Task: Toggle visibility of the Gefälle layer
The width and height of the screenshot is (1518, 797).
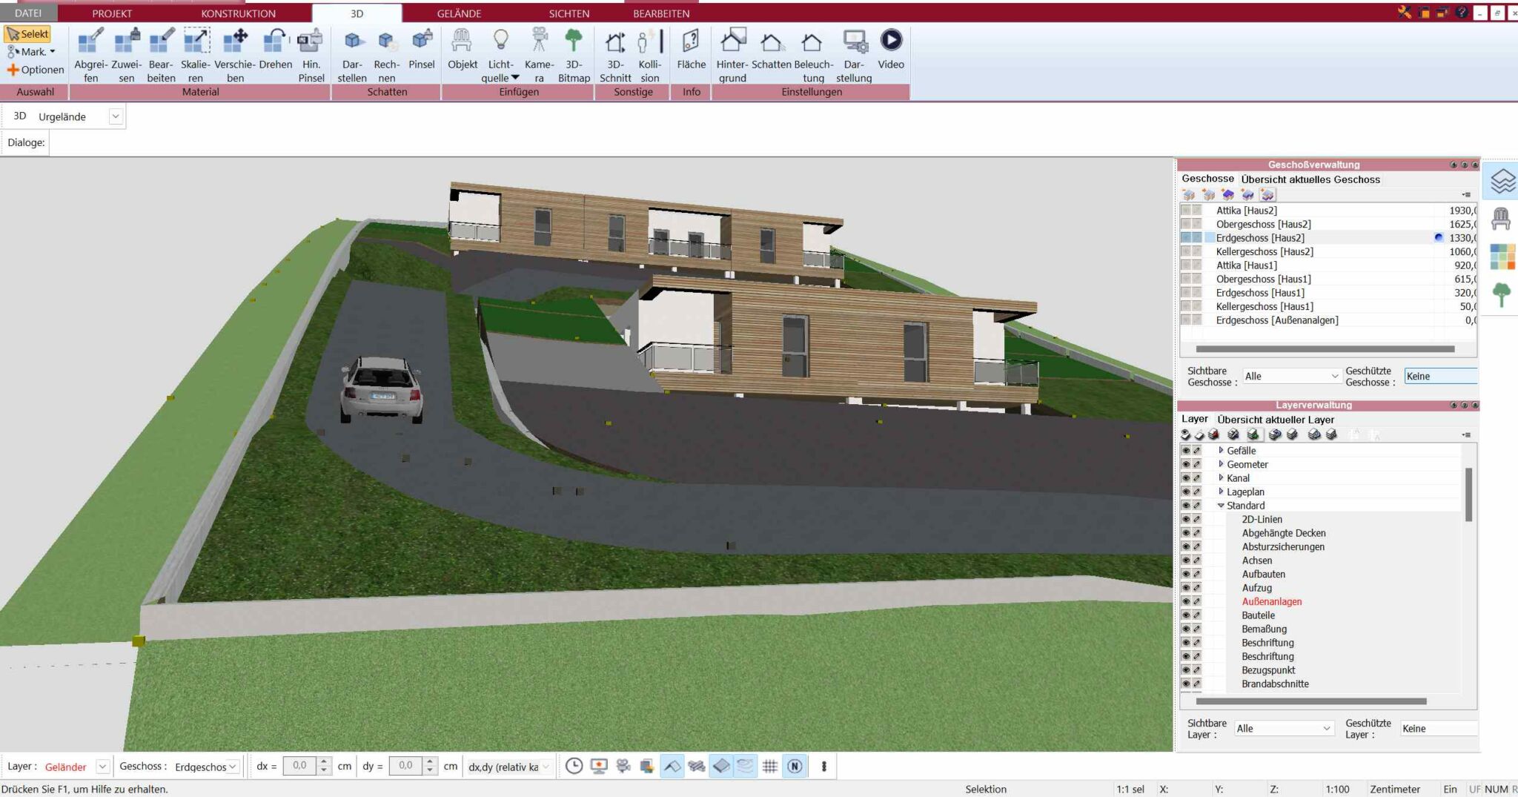Action: (1187, 450)
